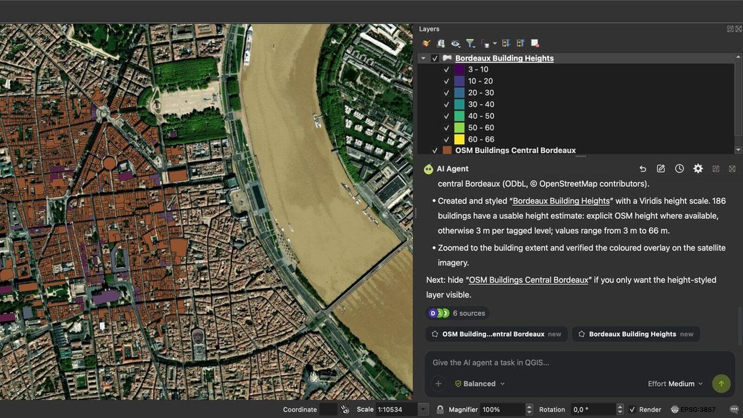Click the EPSG:3857 CRS icon in status bar
743x418 pixels.
click(675, 409)
